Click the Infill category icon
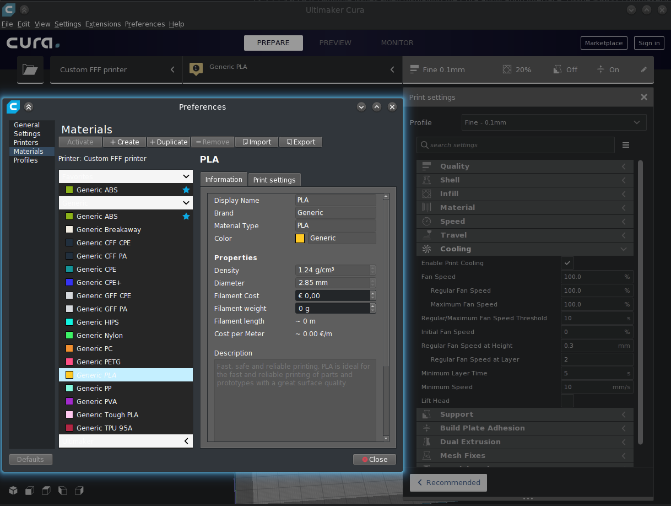Screen dimensions: 671x506 tap(426, 193)
